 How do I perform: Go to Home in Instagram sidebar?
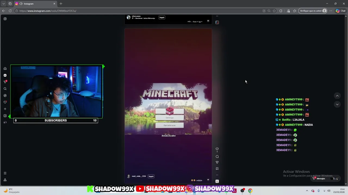pos(5,69)
